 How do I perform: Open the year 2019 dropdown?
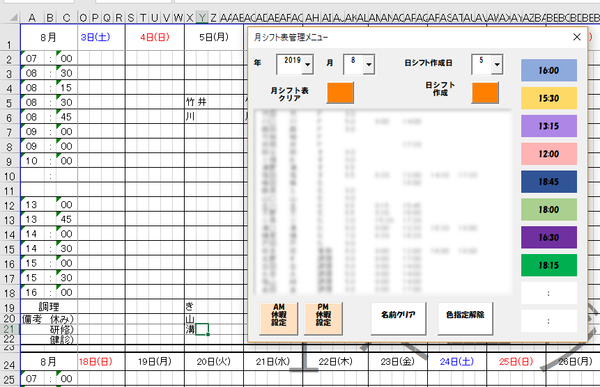(x=307, y=64)
